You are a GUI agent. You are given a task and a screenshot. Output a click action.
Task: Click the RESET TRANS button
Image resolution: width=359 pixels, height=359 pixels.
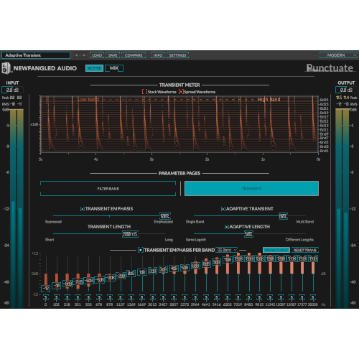[x=305, y=250]
